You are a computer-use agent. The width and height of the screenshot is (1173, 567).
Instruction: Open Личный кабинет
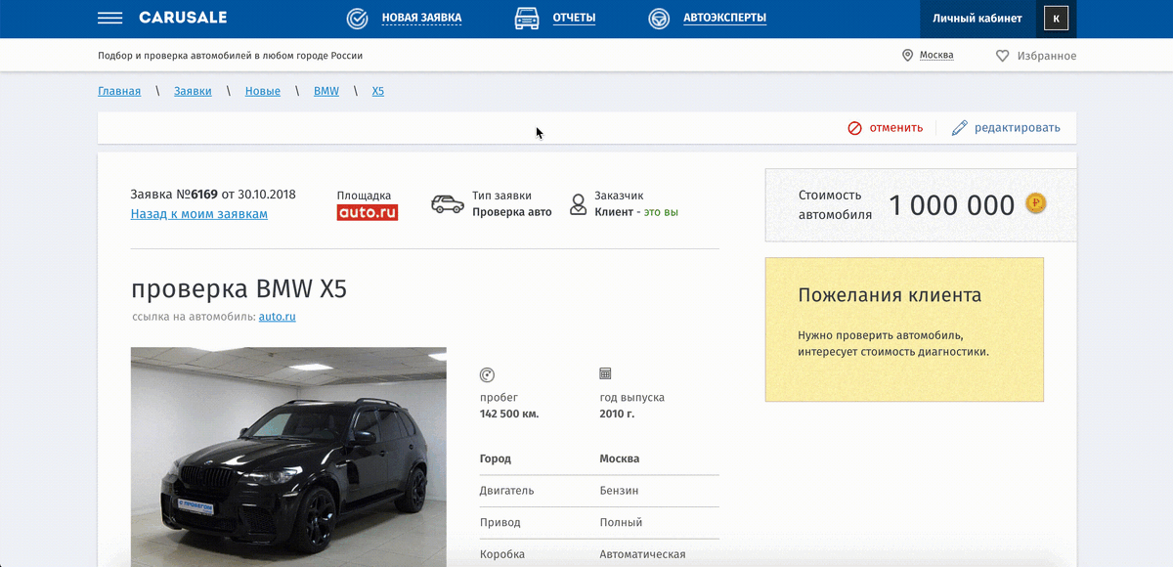tap(977, 19)
